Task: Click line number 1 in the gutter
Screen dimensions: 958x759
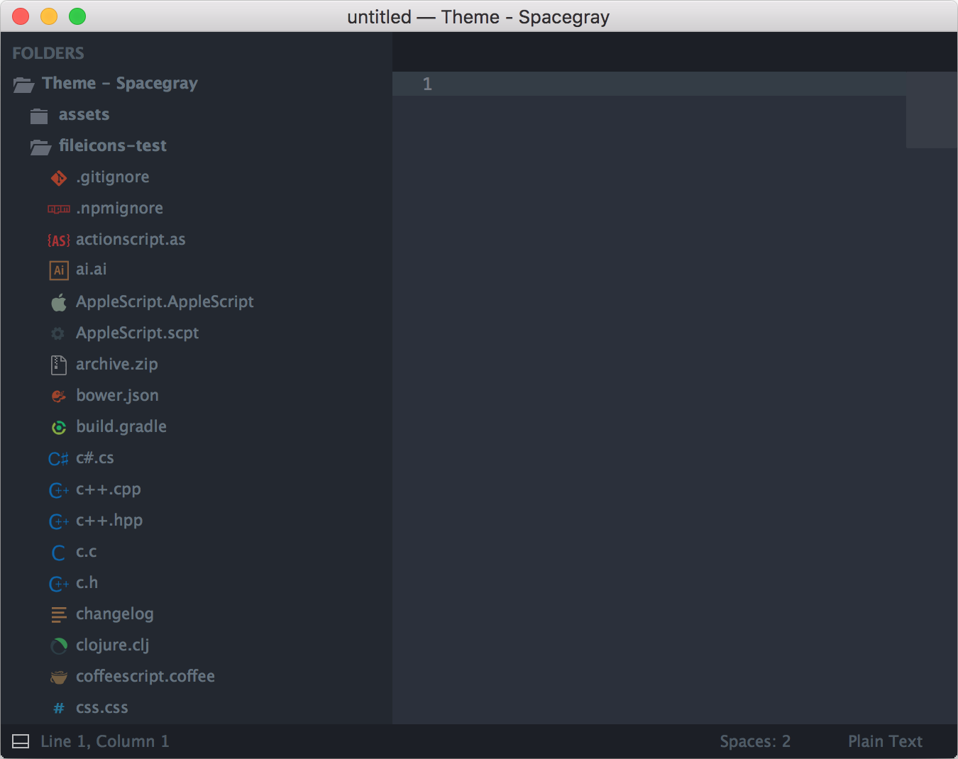Action: pyautogui.click(x=427, y=84)
